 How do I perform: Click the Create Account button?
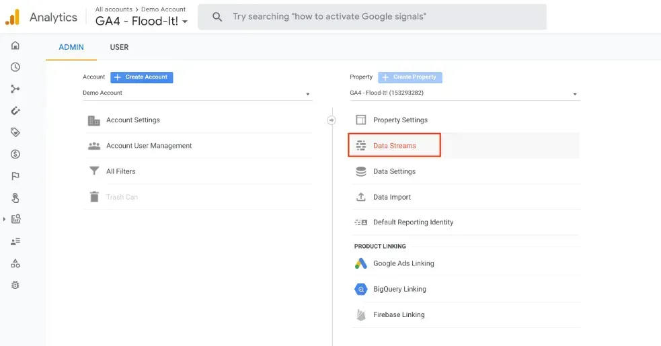142,77
